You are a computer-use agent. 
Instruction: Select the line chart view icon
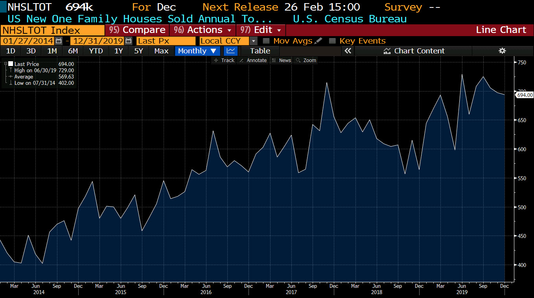coord(231,51)
